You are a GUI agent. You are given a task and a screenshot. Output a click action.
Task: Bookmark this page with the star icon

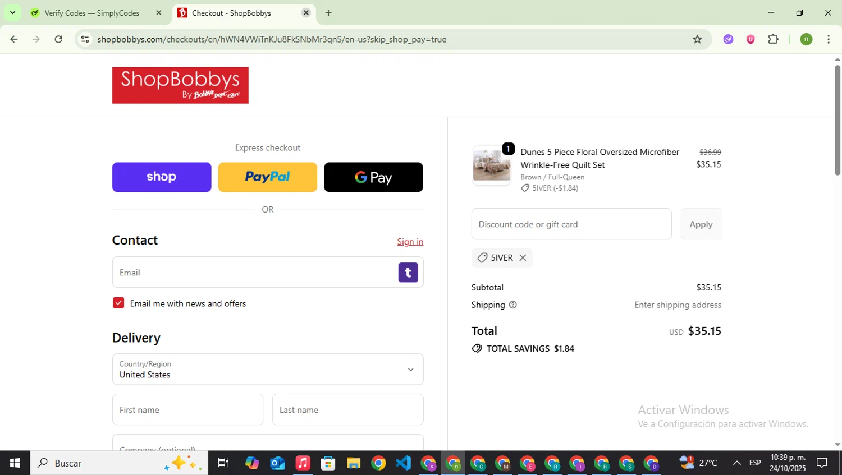click(697, 39)
